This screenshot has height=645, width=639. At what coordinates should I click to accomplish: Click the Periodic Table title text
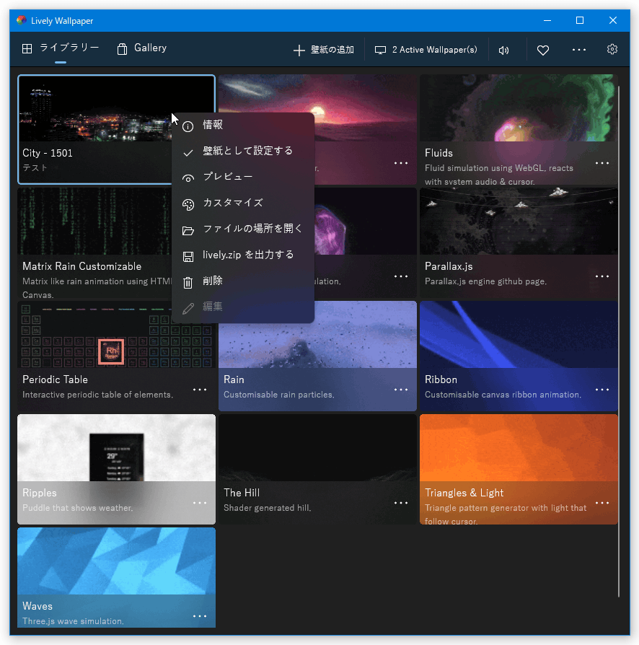pos(55,379)
